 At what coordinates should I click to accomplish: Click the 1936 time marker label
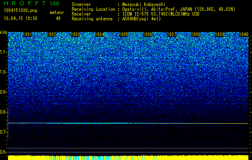pyautogui.click(x=147, y=34)
